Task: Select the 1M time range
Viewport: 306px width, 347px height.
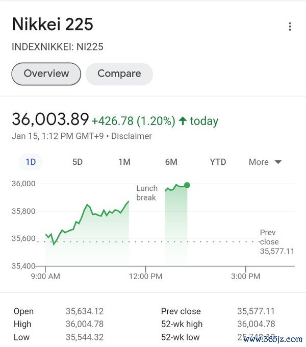Action: coord(124,162)
